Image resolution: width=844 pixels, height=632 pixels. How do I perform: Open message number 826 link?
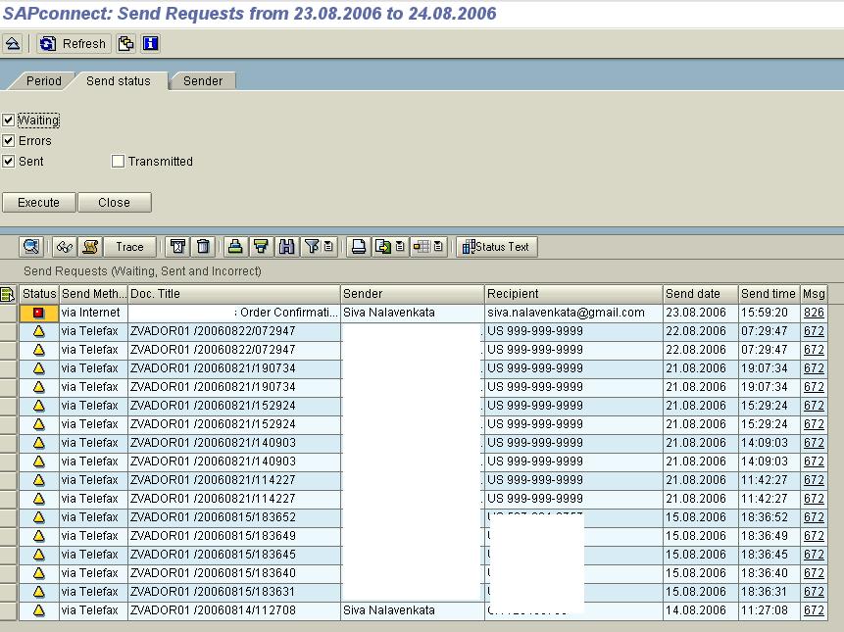tap(814, 313)
